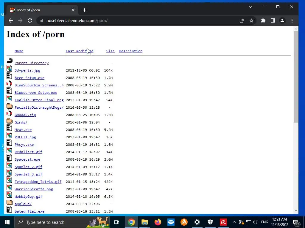Sort listing by Description
The height and width of the screenshot is (228, 305).
coord(130,51)
